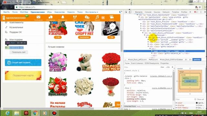Click the Styles filter input field

(141, 67)
